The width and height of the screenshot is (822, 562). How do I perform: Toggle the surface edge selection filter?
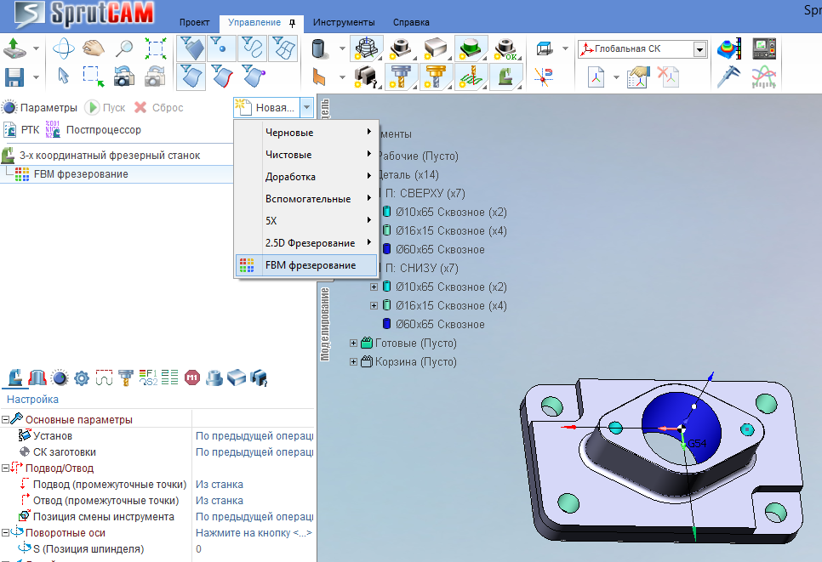point(222,77)
